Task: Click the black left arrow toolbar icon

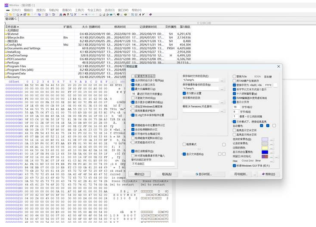Action: point(140,15)
